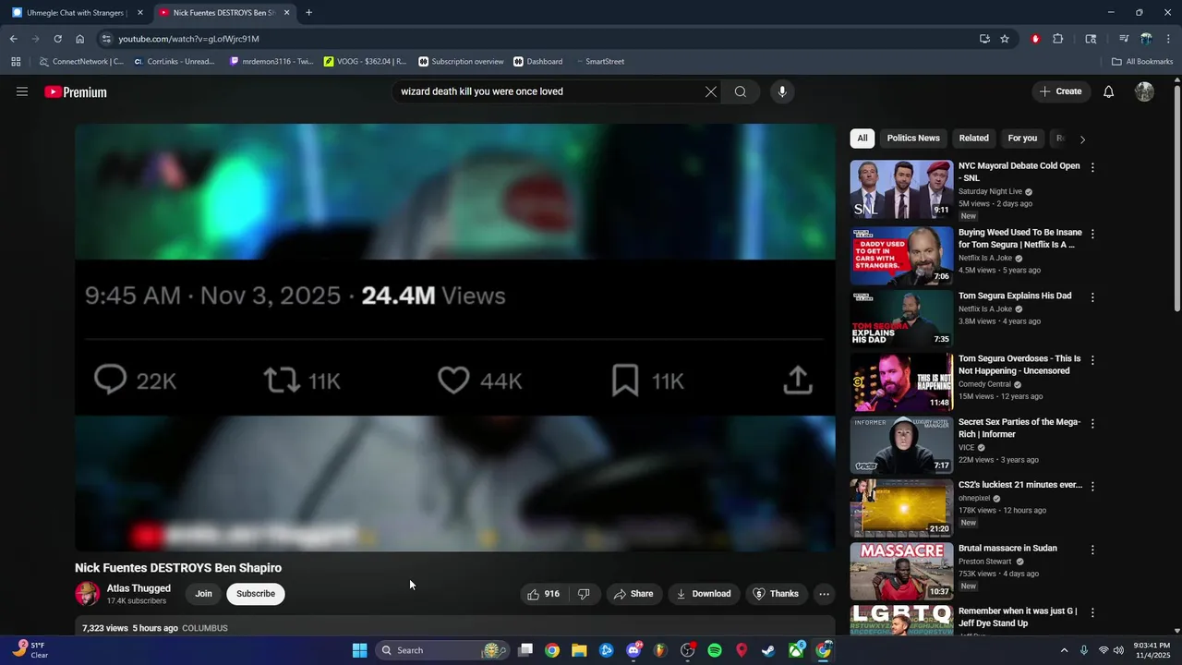
Task: Open media controls icon in Chrome toolbar
Action: 1124,39
